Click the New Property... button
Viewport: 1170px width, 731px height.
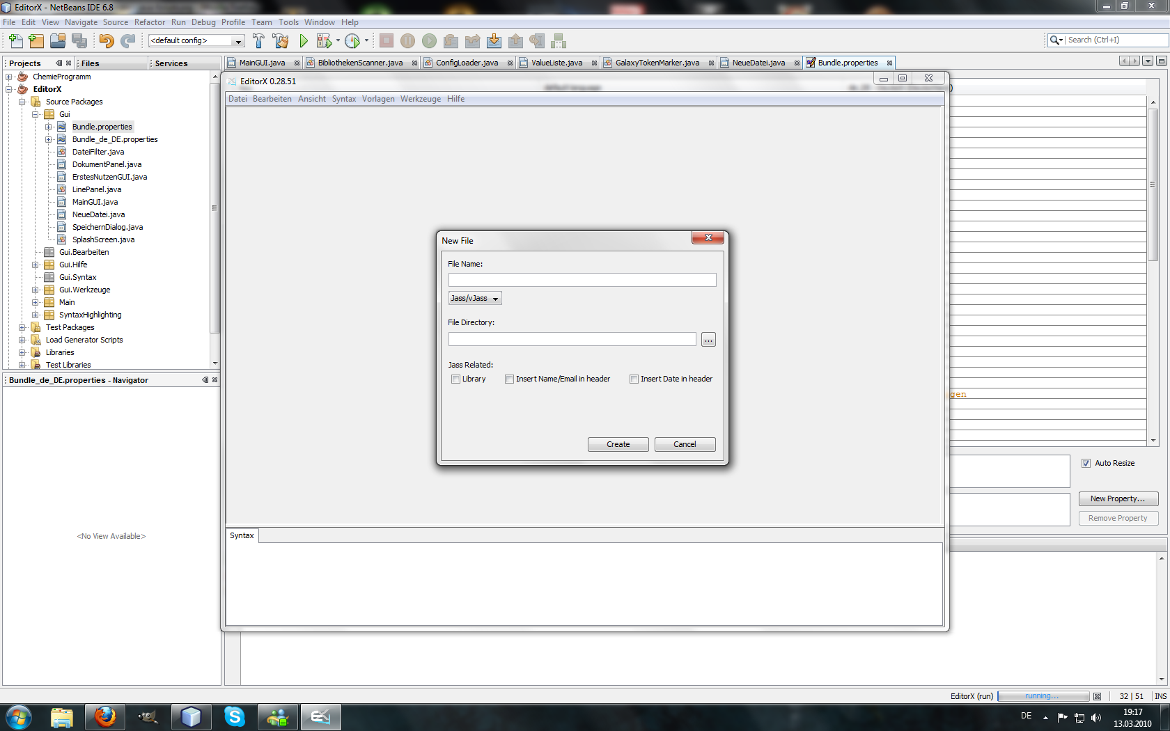click(x=1118, y=499)
